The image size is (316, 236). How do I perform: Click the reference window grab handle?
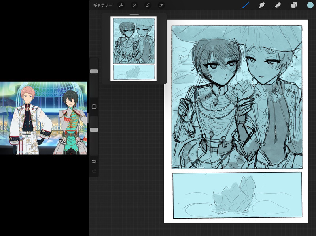tap(134, 15)
